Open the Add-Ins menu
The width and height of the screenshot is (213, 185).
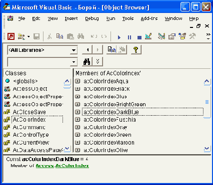click(x=149, y=18)
